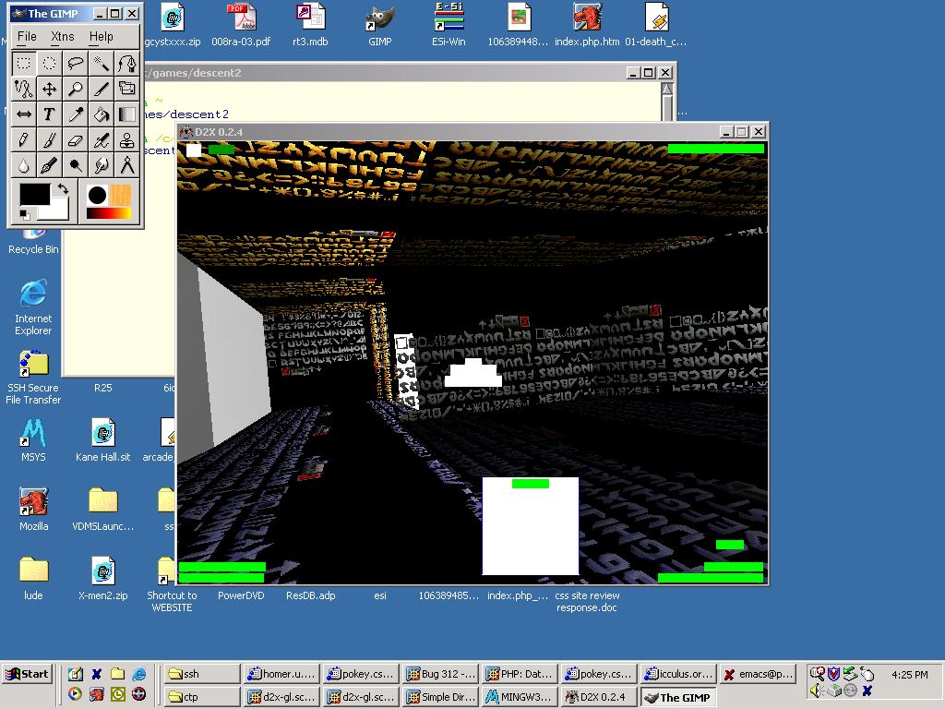Select the Eraser tool
Screen dimensions: 945x709
pyautogui.click(x=76, y=140)
